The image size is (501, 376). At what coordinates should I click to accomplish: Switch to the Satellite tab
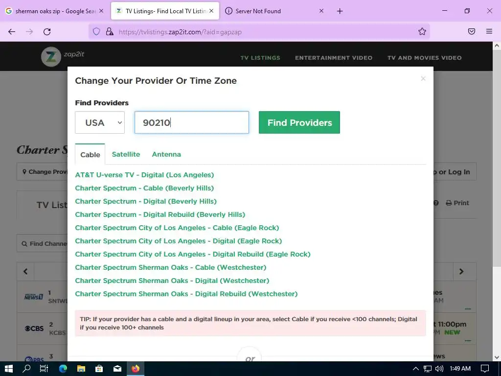pyautogui.click(x=126, y=154)
